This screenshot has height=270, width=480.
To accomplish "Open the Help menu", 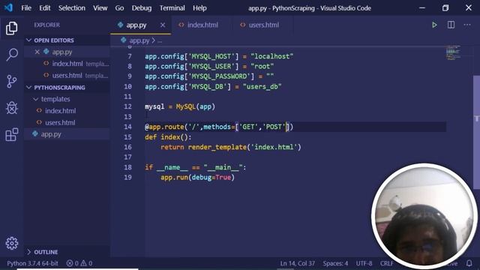I will (x=199, y=8).
